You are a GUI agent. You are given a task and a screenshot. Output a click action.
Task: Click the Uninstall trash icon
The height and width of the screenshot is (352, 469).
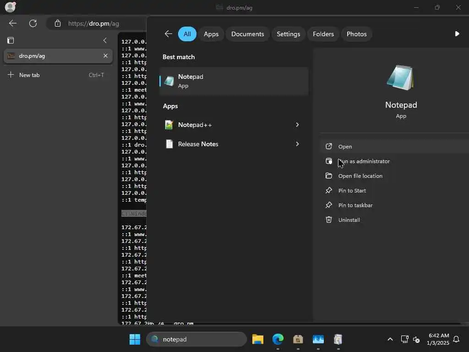pos(329,220)
